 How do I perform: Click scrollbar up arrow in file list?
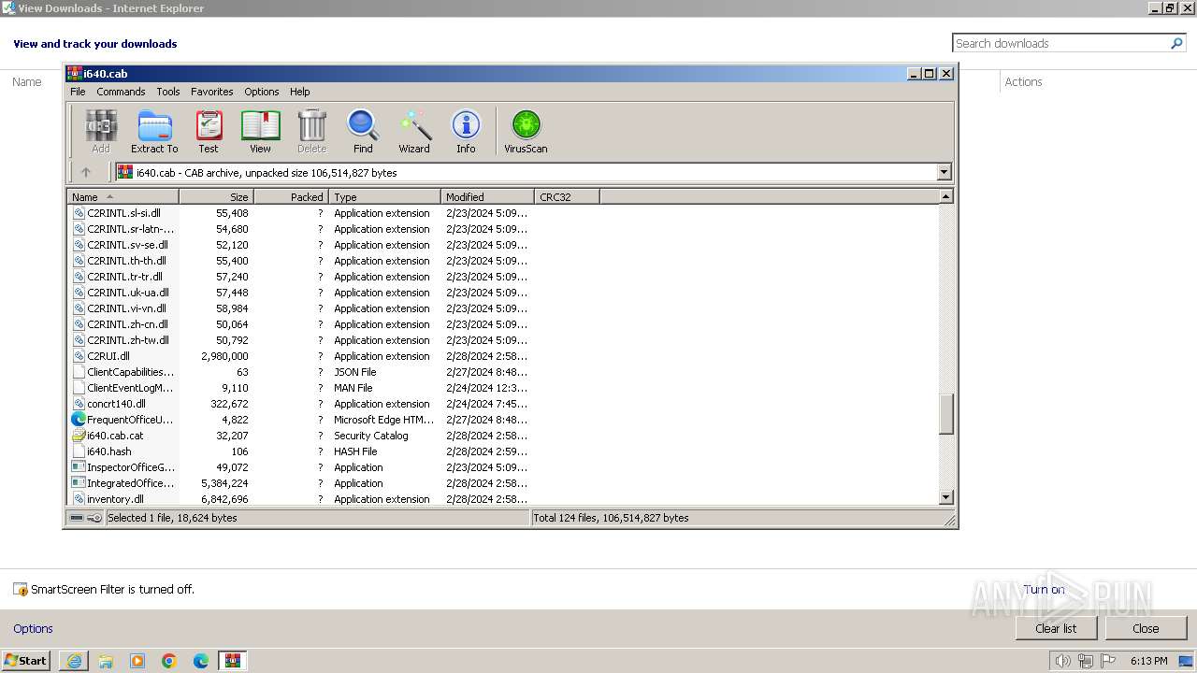(x=945, y=196)
